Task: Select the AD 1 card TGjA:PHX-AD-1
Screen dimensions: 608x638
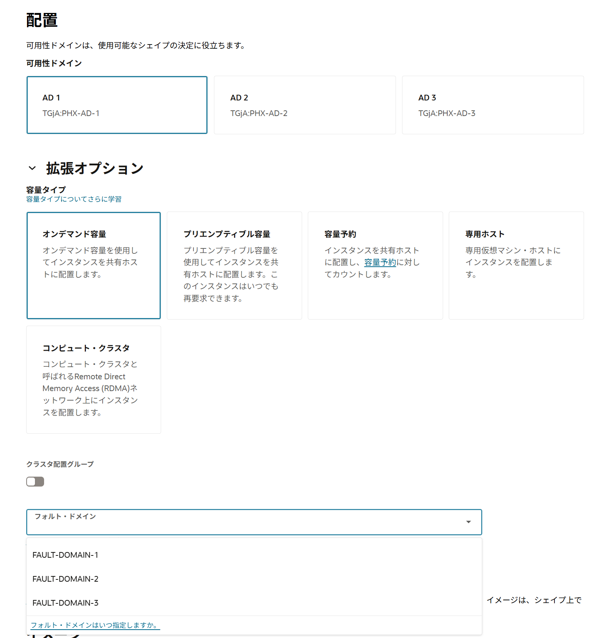Action: point(116,105)
